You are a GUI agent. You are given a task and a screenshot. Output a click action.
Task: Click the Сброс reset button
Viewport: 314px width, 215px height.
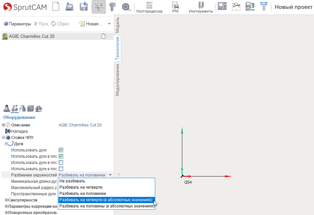[x=60, y=24]
